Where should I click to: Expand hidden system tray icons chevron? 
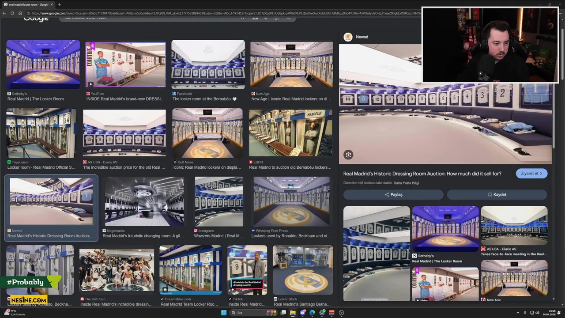pyautogui.click(x=518, y=313)
